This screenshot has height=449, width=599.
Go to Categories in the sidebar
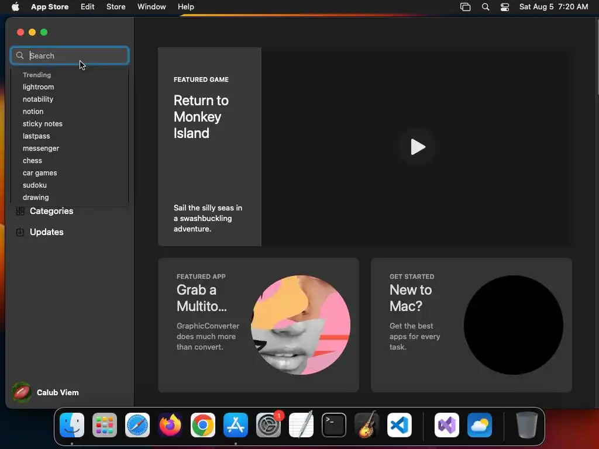[x=51, y=210]
